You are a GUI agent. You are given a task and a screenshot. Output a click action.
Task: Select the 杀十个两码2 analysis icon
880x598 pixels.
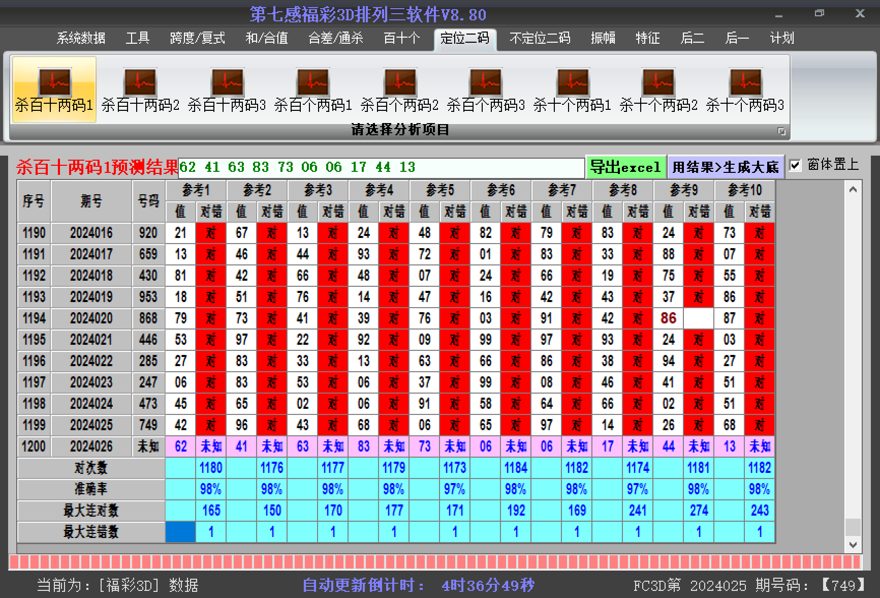658,89
